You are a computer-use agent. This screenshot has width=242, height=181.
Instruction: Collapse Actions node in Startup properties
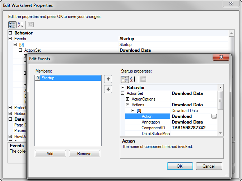127,105
